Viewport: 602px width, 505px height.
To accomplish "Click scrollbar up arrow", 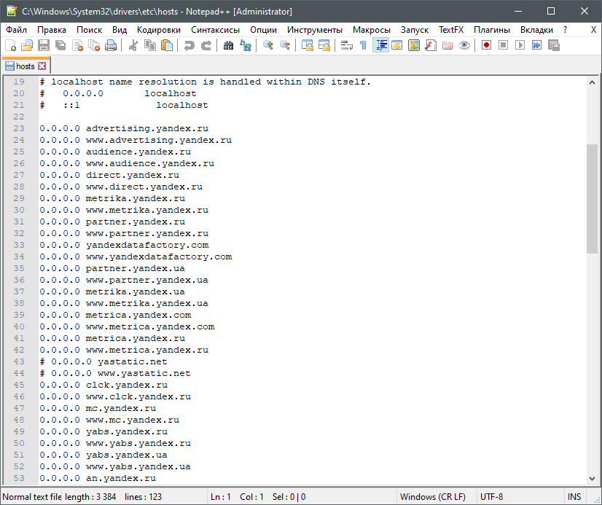I will pyautogui.click(x=592, y=82).
